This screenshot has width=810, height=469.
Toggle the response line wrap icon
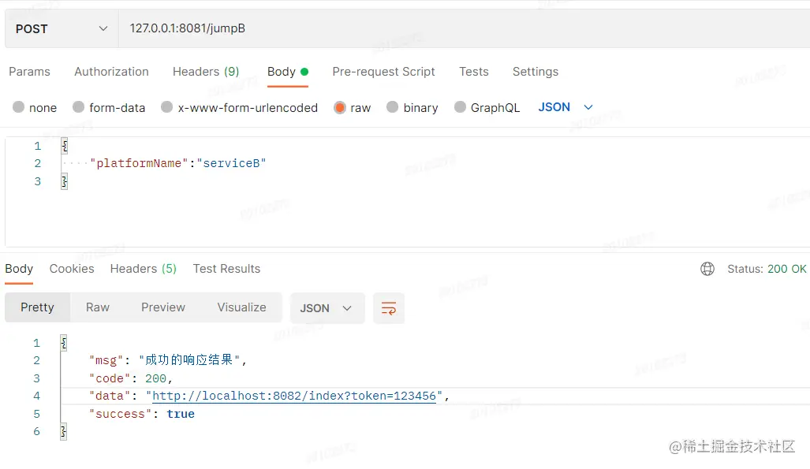389,308
